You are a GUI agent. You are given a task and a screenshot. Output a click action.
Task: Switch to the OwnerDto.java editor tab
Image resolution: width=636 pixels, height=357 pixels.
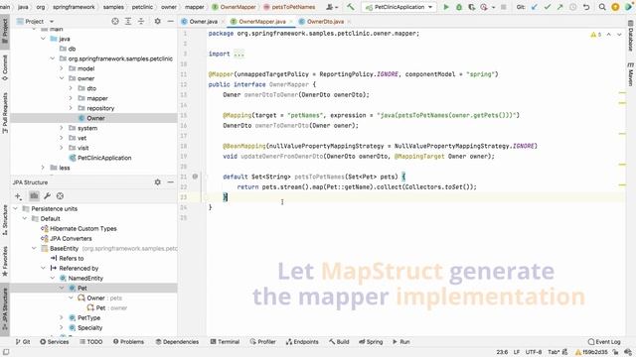(x=324, y=22)
